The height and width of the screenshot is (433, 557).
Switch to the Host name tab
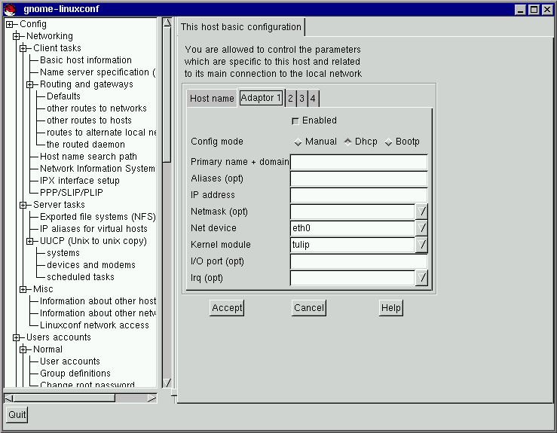(212, 99)
